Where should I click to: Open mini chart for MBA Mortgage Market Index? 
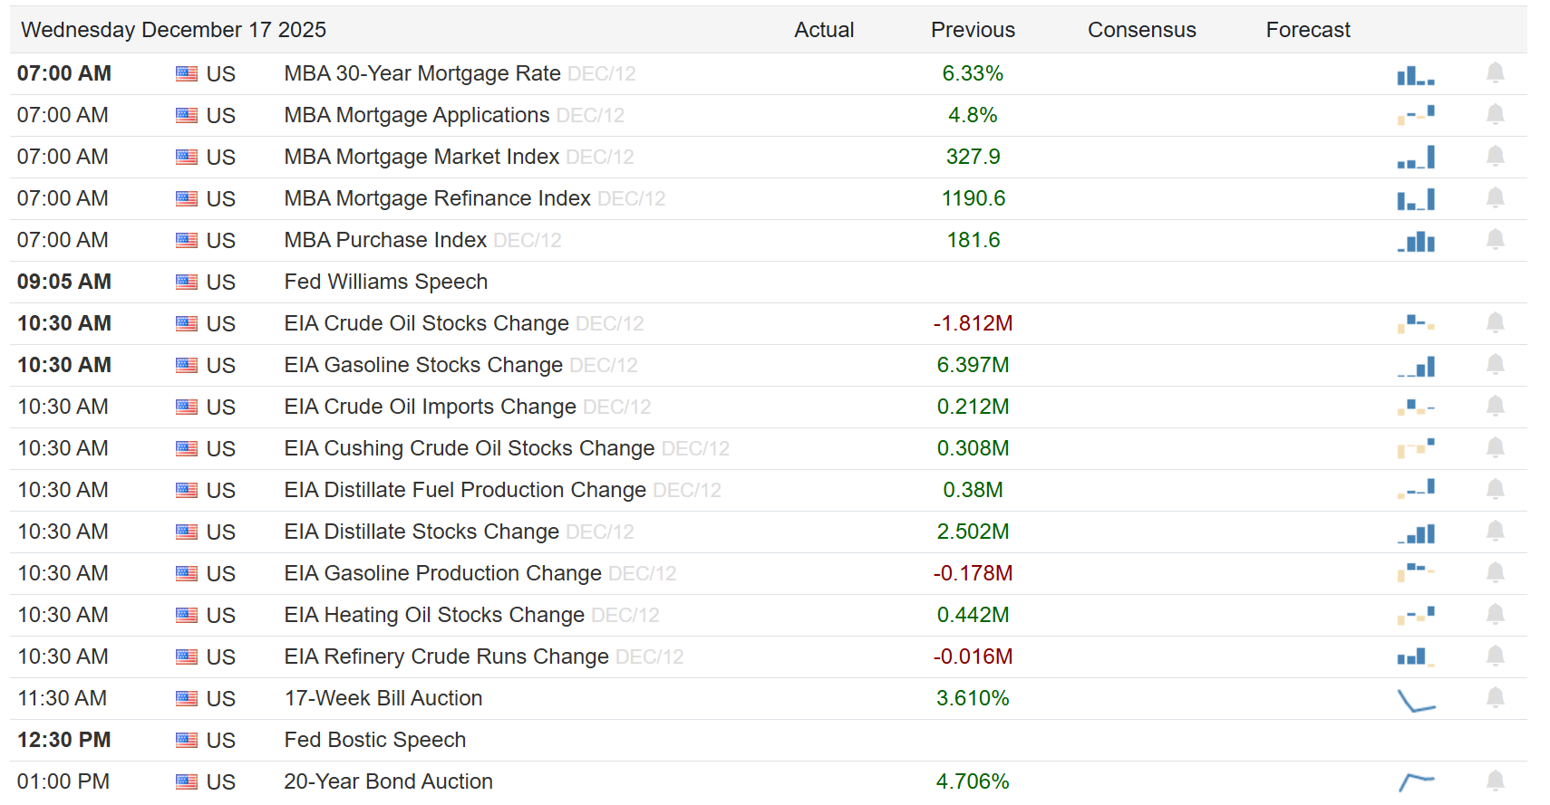(x=1416, y=158)
